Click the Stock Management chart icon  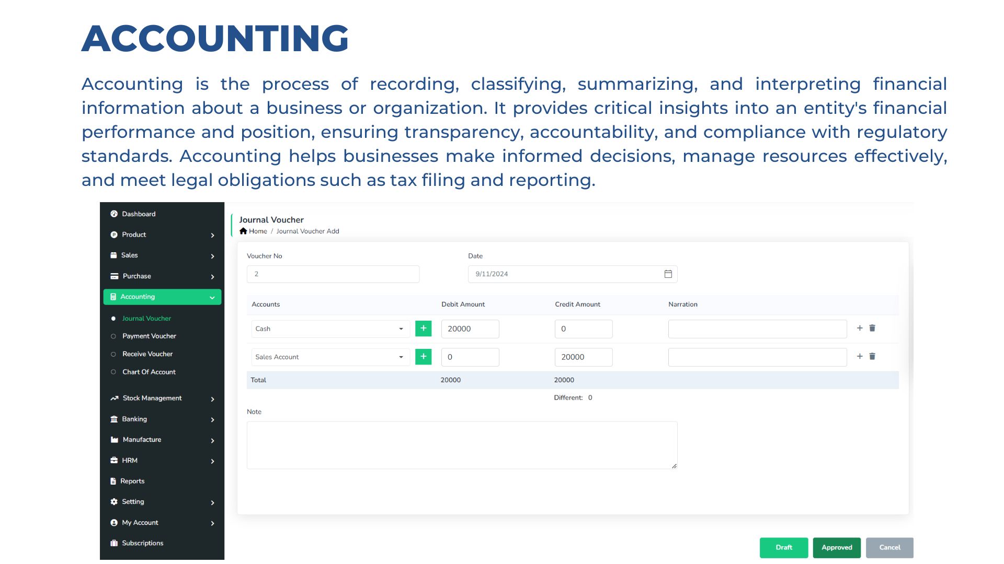(x=114, y=398)
